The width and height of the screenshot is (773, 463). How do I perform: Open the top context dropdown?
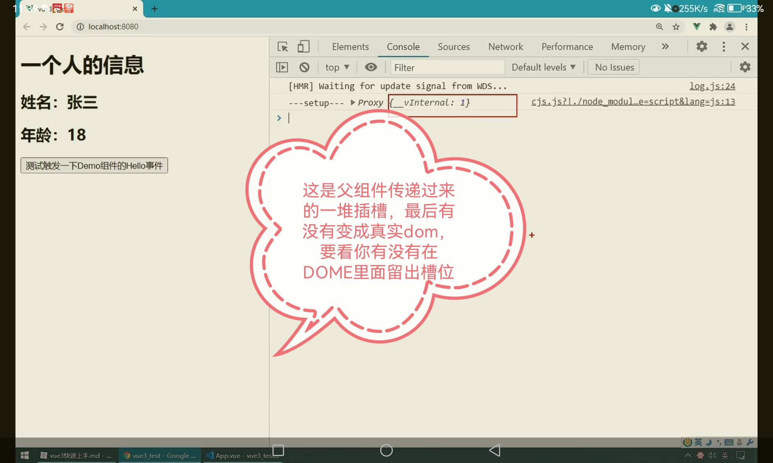click(x=337, y=67)
